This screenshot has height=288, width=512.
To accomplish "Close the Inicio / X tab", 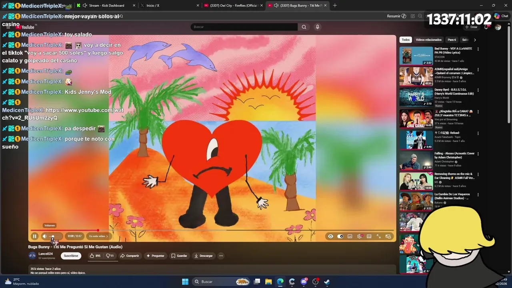I will [198, 6].
